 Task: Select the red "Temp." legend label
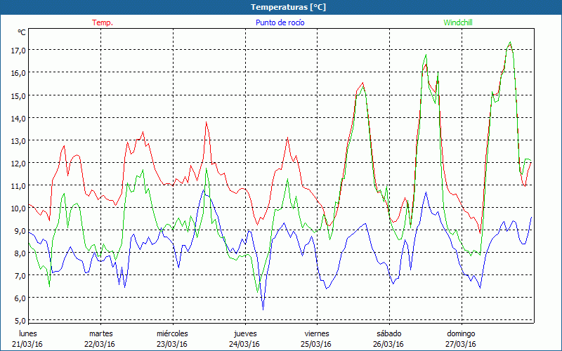[x=103, y=22]
